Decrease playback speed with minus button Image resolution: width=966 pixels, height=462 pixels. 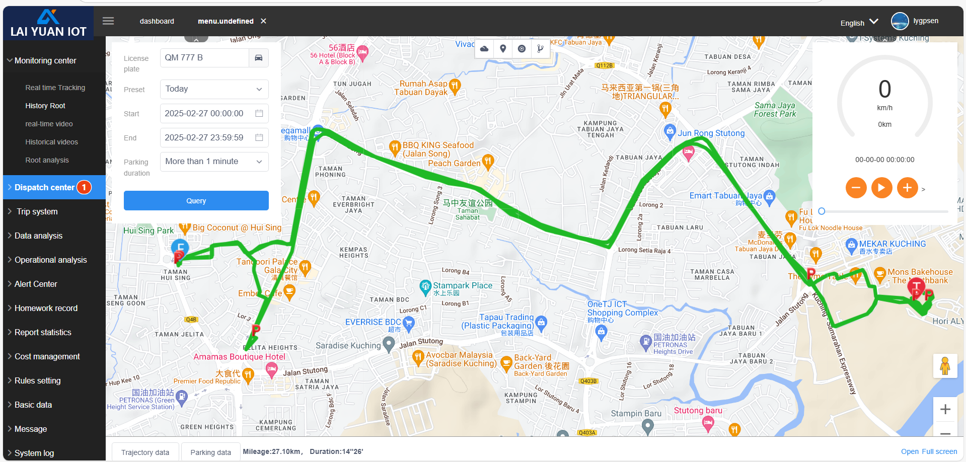coord(856,188)
